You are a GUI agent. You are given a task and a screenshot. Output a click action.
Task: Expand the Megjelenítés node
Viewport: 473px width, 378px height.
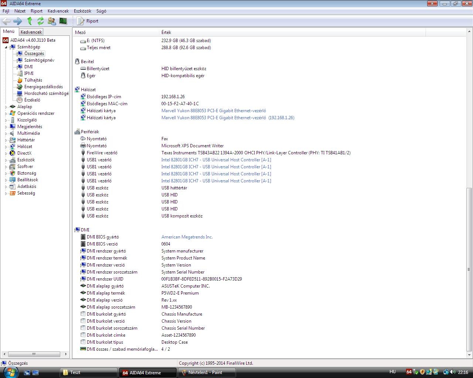(6, 127)
